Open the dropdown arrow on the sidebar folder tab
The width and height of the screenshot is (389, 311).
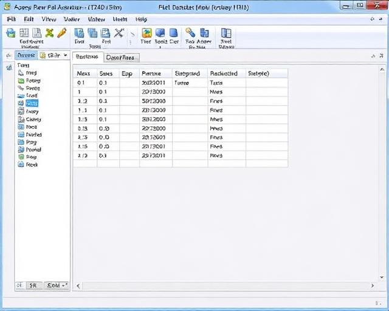tap(66, 55)
